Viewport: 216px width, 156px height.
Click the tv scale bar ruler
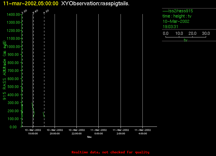tap(186, 37)
